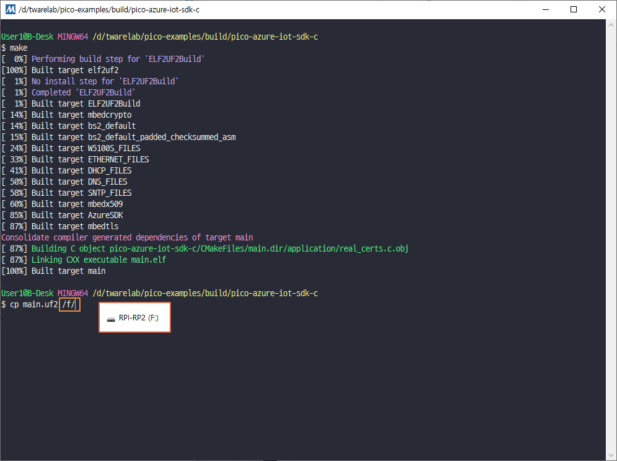The image size is (617, 461).
Task: Close the terminal window
Action: (x=602, y=9)
